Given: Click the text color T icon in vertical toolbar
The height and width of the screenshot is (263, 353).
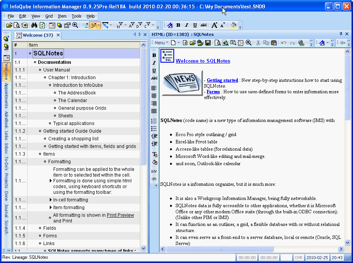Looking at the screenshot, I should [154, 154].
